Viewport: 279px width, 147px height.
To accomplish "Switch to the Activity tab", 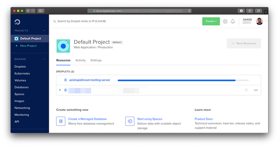I will [80, 60].
